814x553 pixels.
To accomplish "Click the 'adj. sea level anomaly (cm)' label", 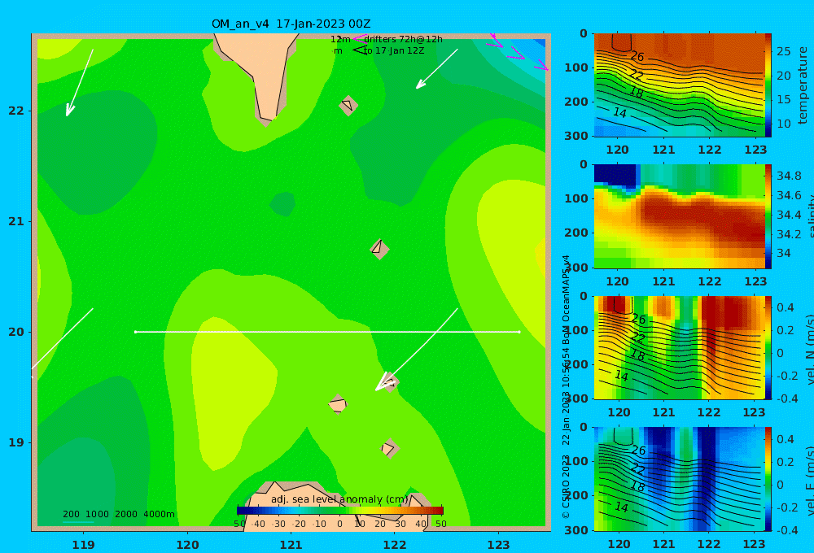I will 340,499.
